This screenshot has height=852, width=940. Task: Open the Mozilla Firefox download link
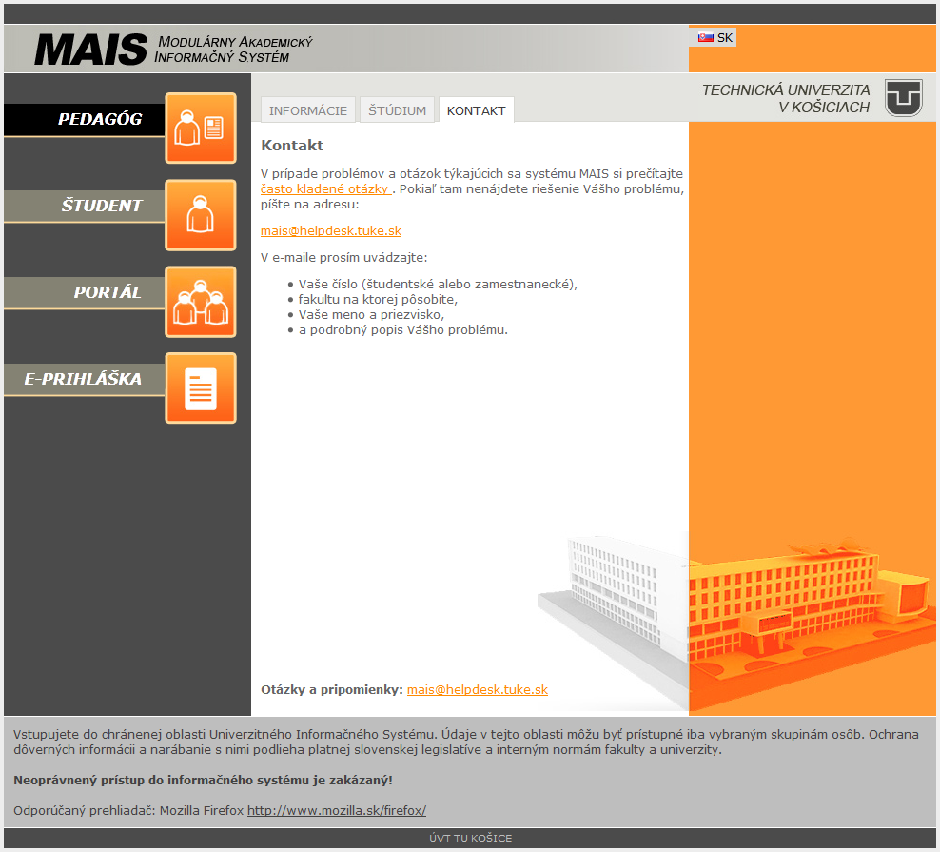click(x=336, y=810)
